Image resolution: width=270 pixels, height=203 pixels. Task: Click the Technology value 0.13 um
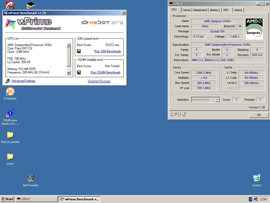point(198,36)
